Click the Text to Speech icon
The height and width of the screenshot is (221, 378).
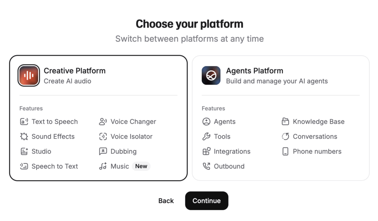pos(24,122)
